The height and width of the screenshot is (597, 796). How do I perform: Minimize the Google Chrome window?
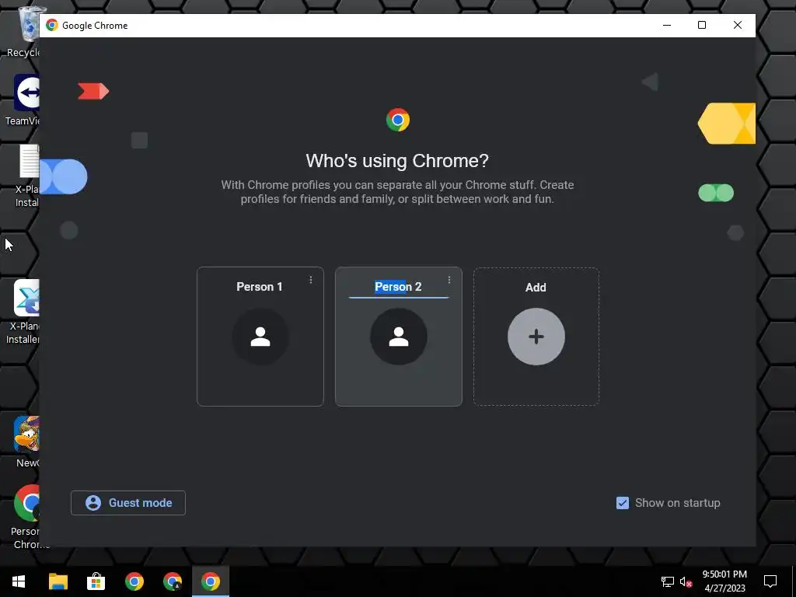tap(667, 26)
